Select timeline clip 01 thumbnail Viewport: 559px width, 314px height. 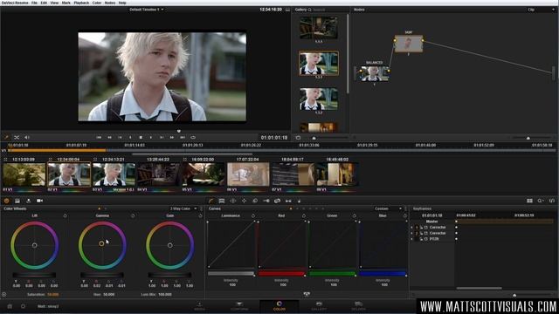click(x=24, y=174)
